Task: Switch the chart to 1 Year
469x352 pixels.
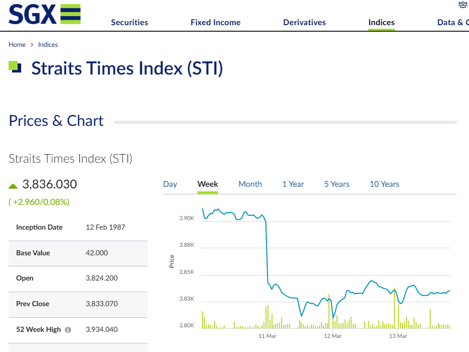Action: pyautogui.click(x=293, y=184)
